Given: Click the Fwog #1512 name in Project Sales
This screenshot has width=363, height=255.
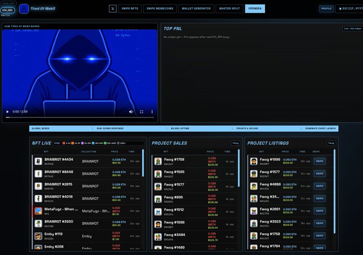Looking at the screenshot, I should [174, 210].
